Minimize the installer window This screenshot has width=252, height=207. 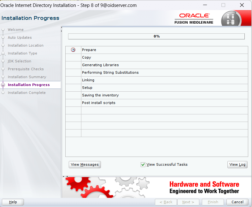pos(205,5)
